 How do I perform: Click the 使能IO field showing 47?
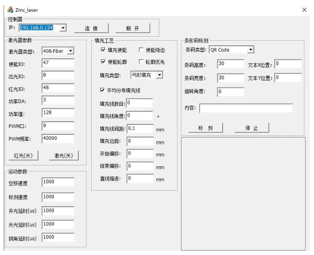(x=58, y=63)
